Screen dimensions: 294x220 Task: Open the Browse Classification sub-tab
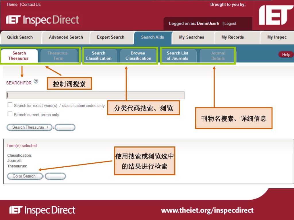pos(138,56)
